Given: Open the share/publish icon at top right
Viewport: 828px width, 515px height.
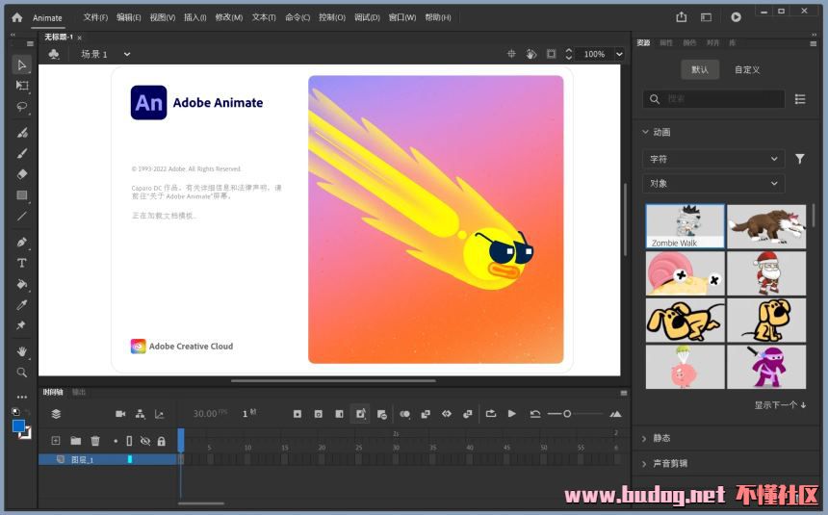Looking at the screenshot, I should [682, 17].
